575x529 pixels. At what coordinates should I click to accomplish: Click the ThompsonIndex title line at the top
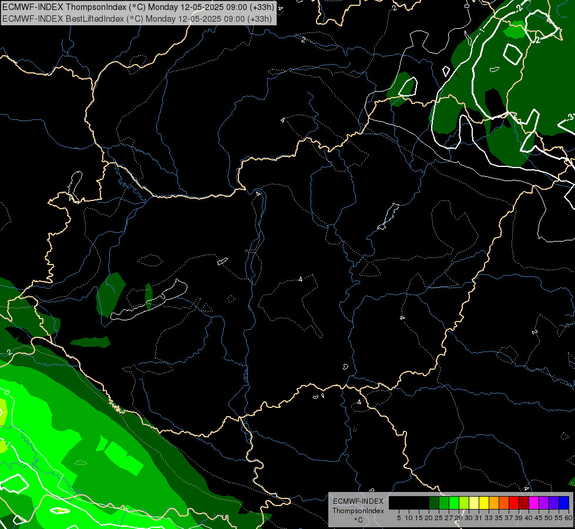pyautogui.click(x=138, y=7)
